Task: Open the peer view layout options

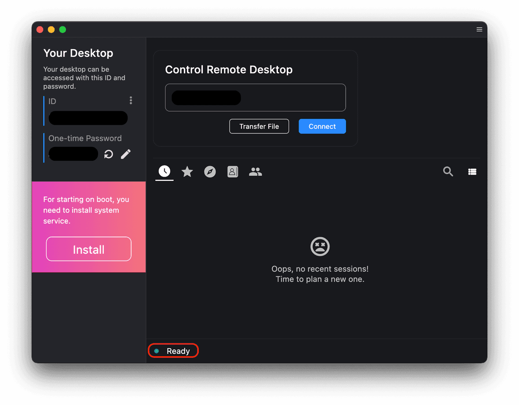Action: point(472,171)
